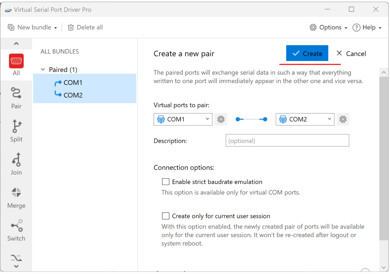
Task: Open the Merge bundle type
Action: click(16, 197)
